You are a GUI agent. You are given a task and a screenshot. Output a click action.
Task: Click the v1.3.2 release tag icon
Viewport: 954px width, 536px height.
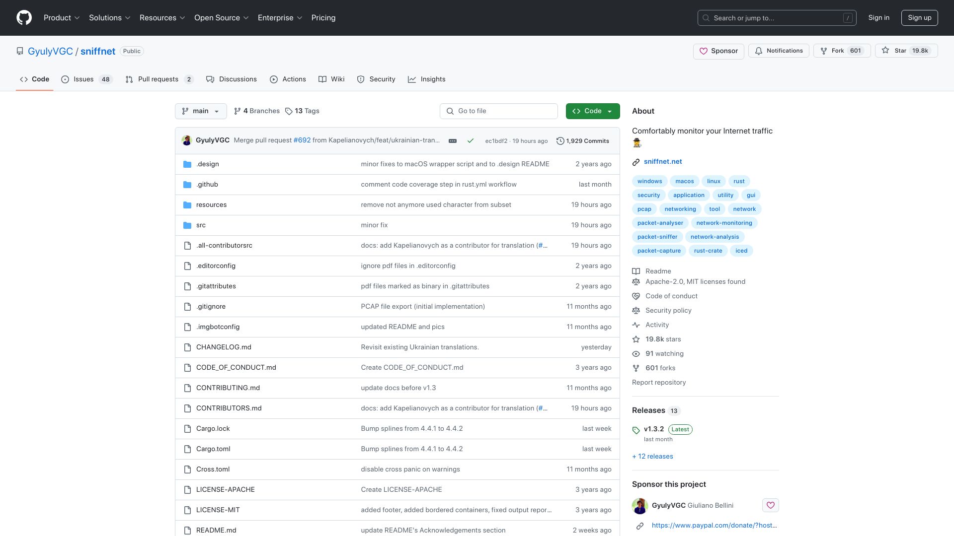point(636,430)
